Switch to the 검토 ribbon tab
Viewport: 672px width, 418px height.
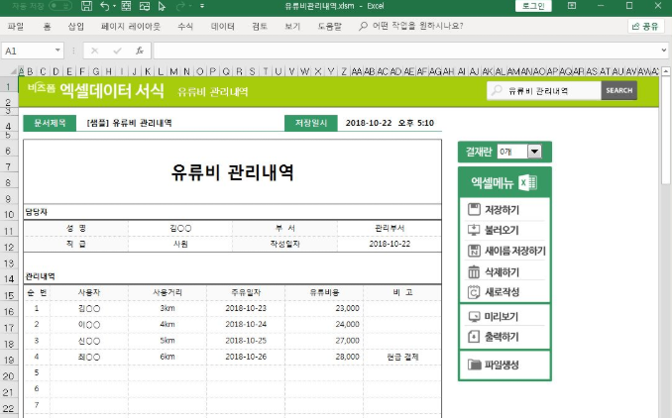[260, 26]
